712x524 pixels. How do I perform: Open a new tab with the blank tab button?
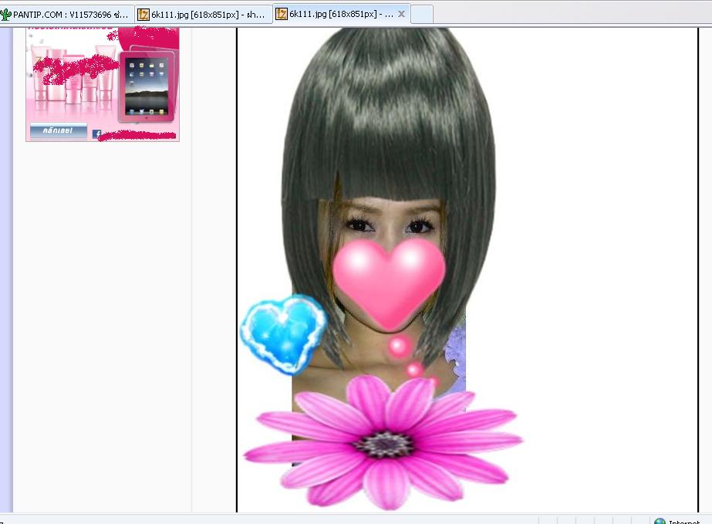422,15
